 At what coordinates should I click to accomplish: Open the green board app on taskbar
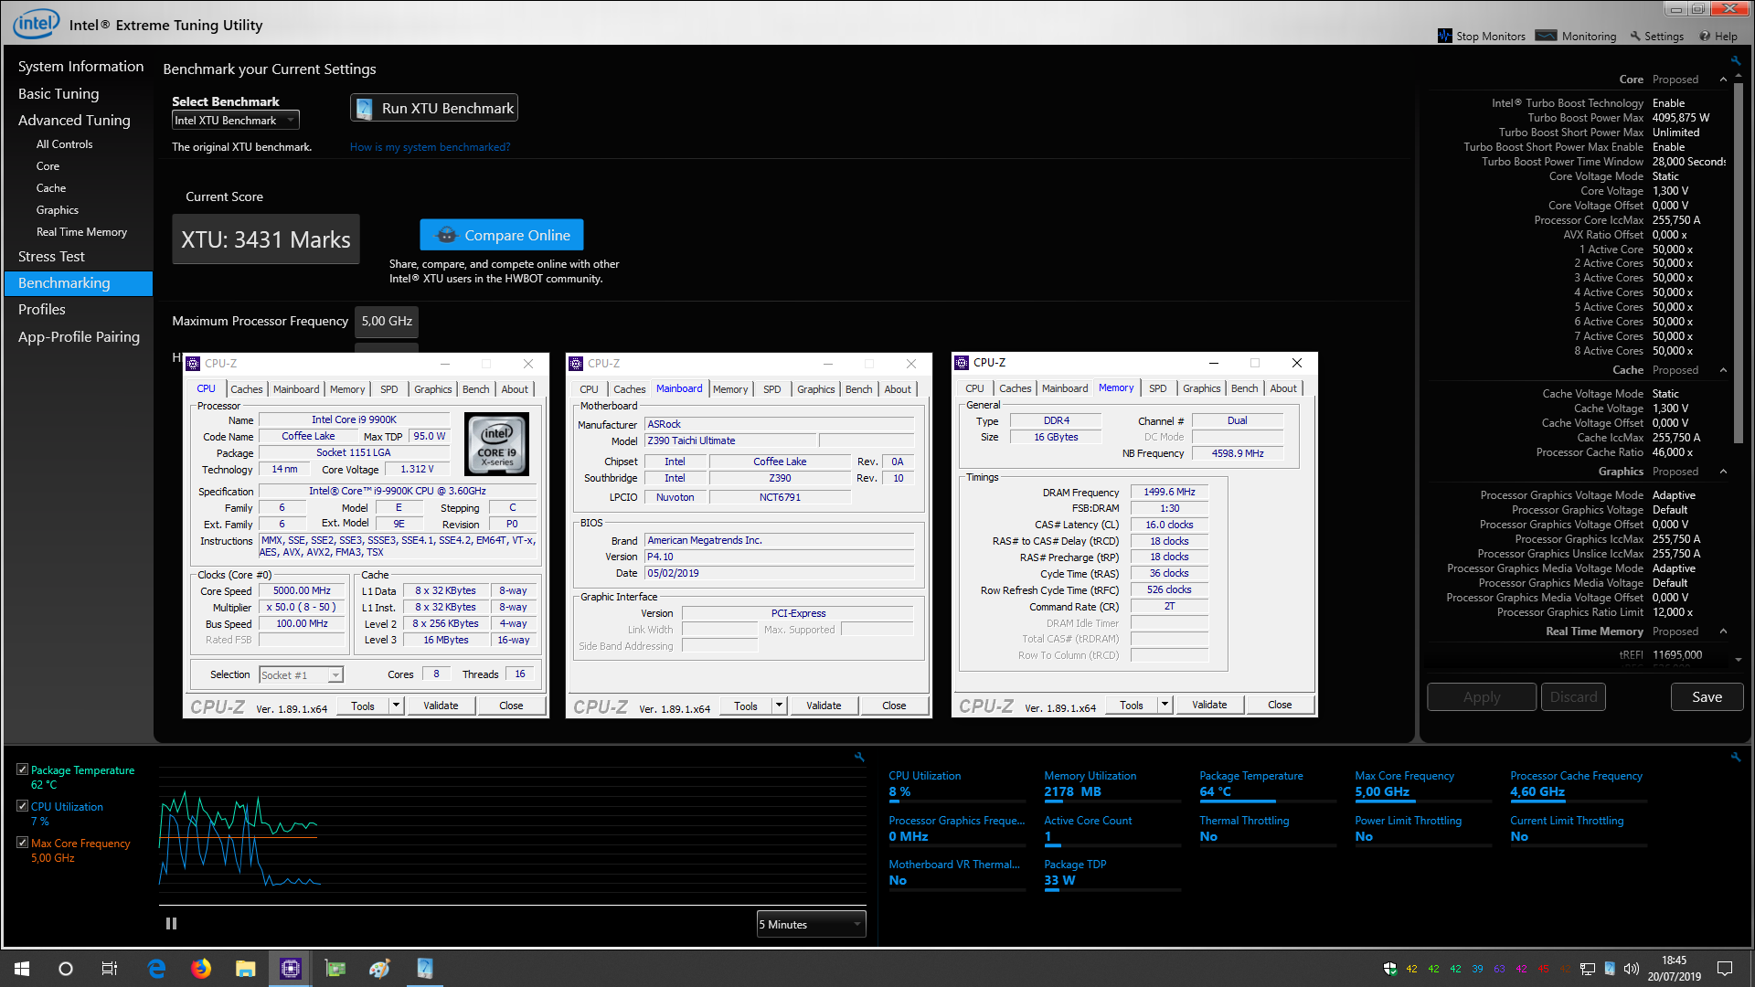pos(335,969)
